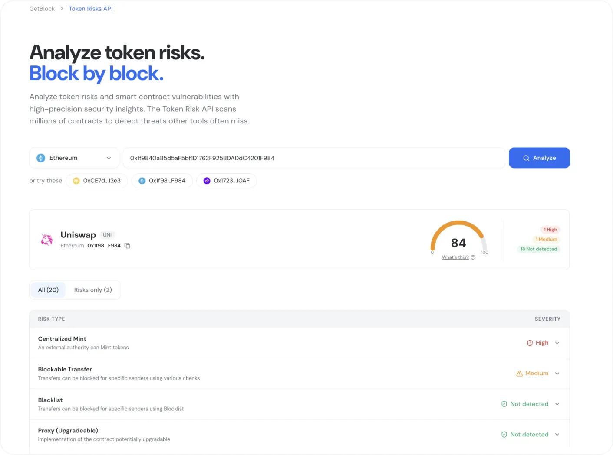Viewport: 613px width, 455px height.
Task: Open the What's this? link under the score
Action: pos(455,257)
